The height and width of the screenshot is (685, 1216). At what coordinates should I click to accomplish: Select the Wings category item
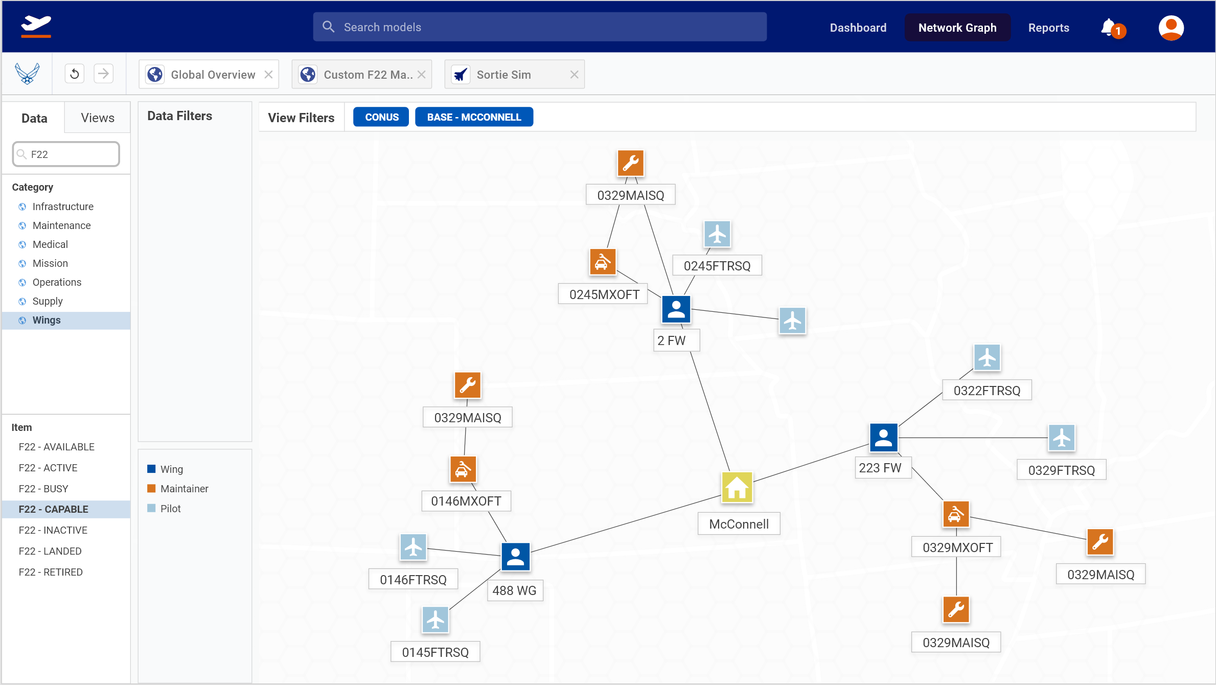point(47,320)
